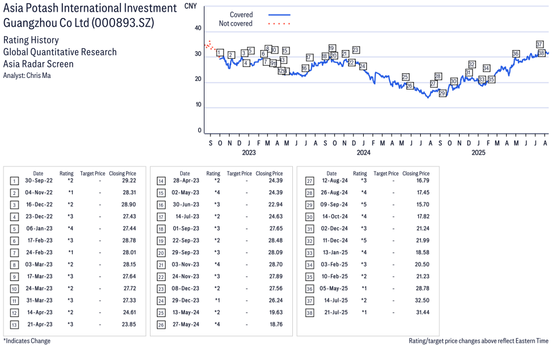Click the closing price 29.22
555x345 pixels.
click(129, 181)
